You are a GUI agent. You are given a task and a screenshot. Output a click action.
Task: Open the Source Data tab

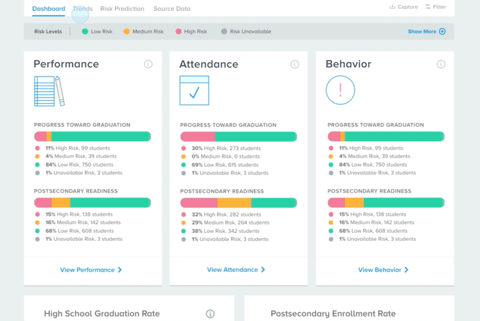tap(172, 9)
